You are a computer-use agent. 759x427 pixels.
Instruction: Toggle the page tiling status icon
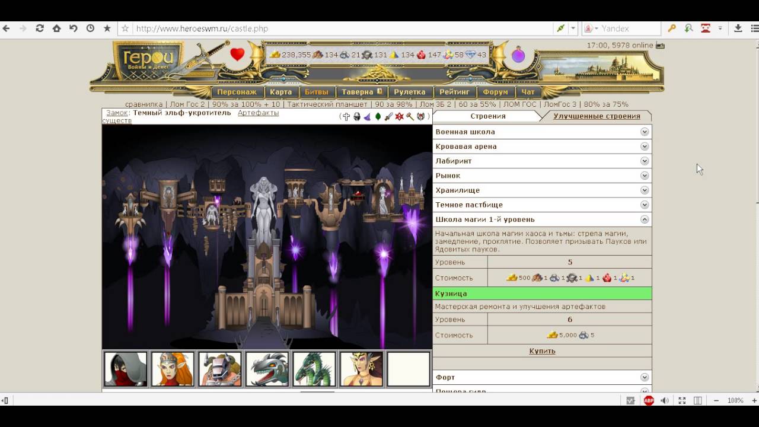(x=698, y=400)
